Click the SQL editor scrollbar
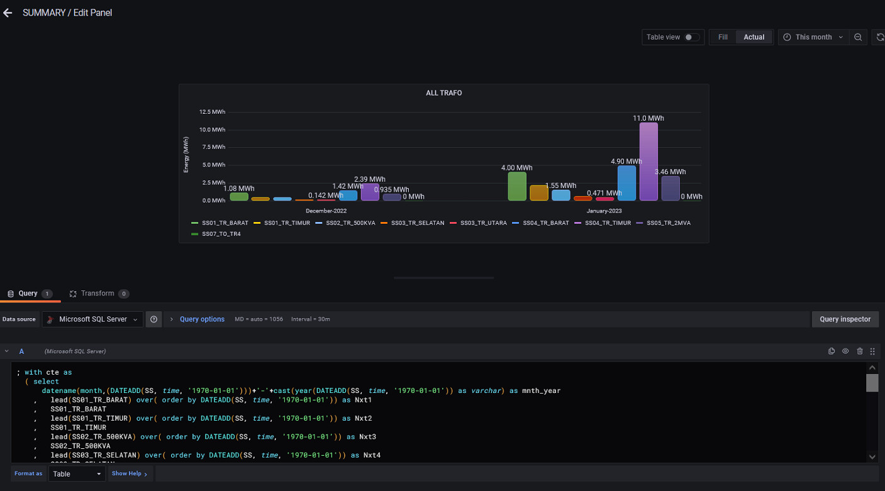The image size is (885, 491). point(872,383)
